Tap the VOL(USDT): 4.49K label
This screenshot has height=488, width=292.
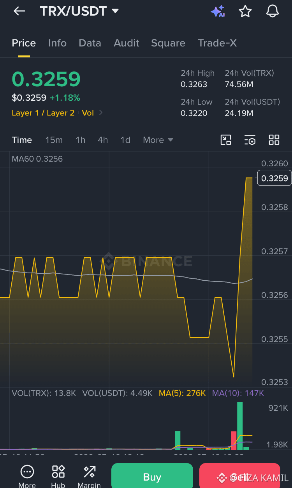point(117,393)
